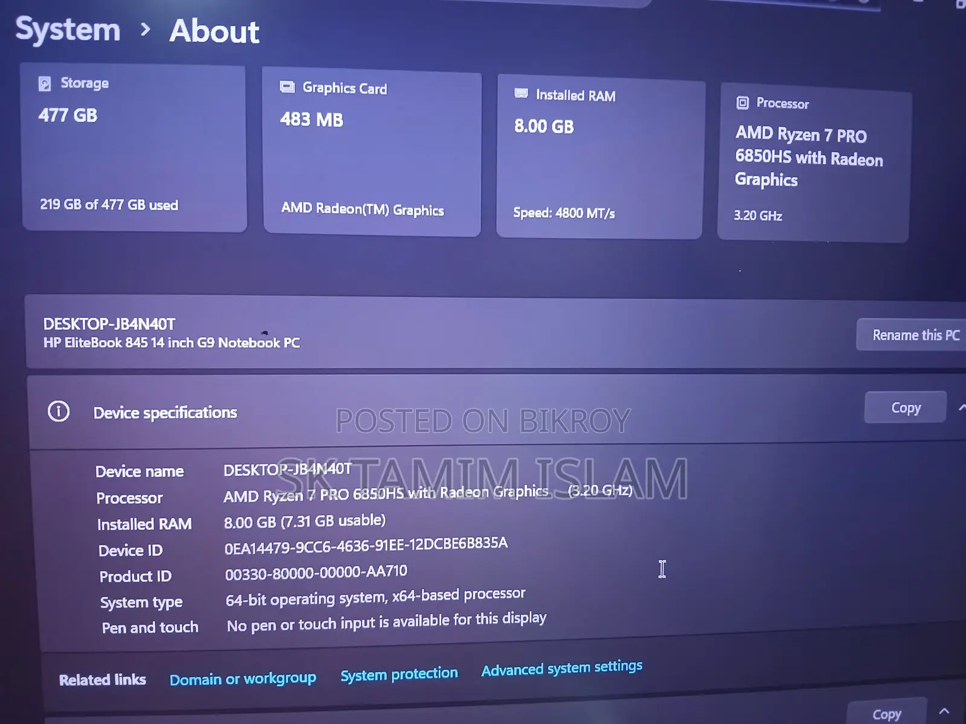Copy the Device specifications details
The width and height of the screenshot is (966, 724).
click(x=906, y=408)
